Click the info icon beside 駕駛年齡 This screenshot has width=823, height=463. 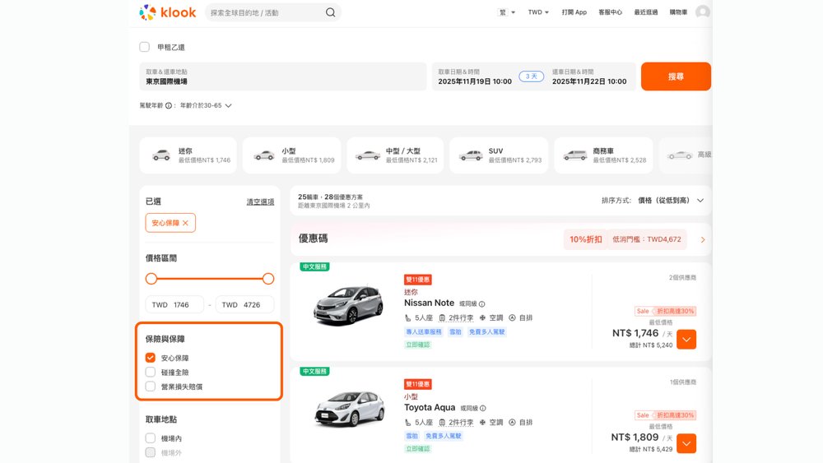pos(169,105)
